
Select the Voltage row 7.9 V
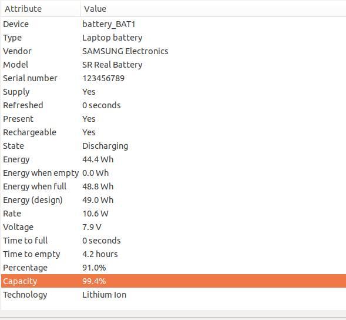pos(173,227)
